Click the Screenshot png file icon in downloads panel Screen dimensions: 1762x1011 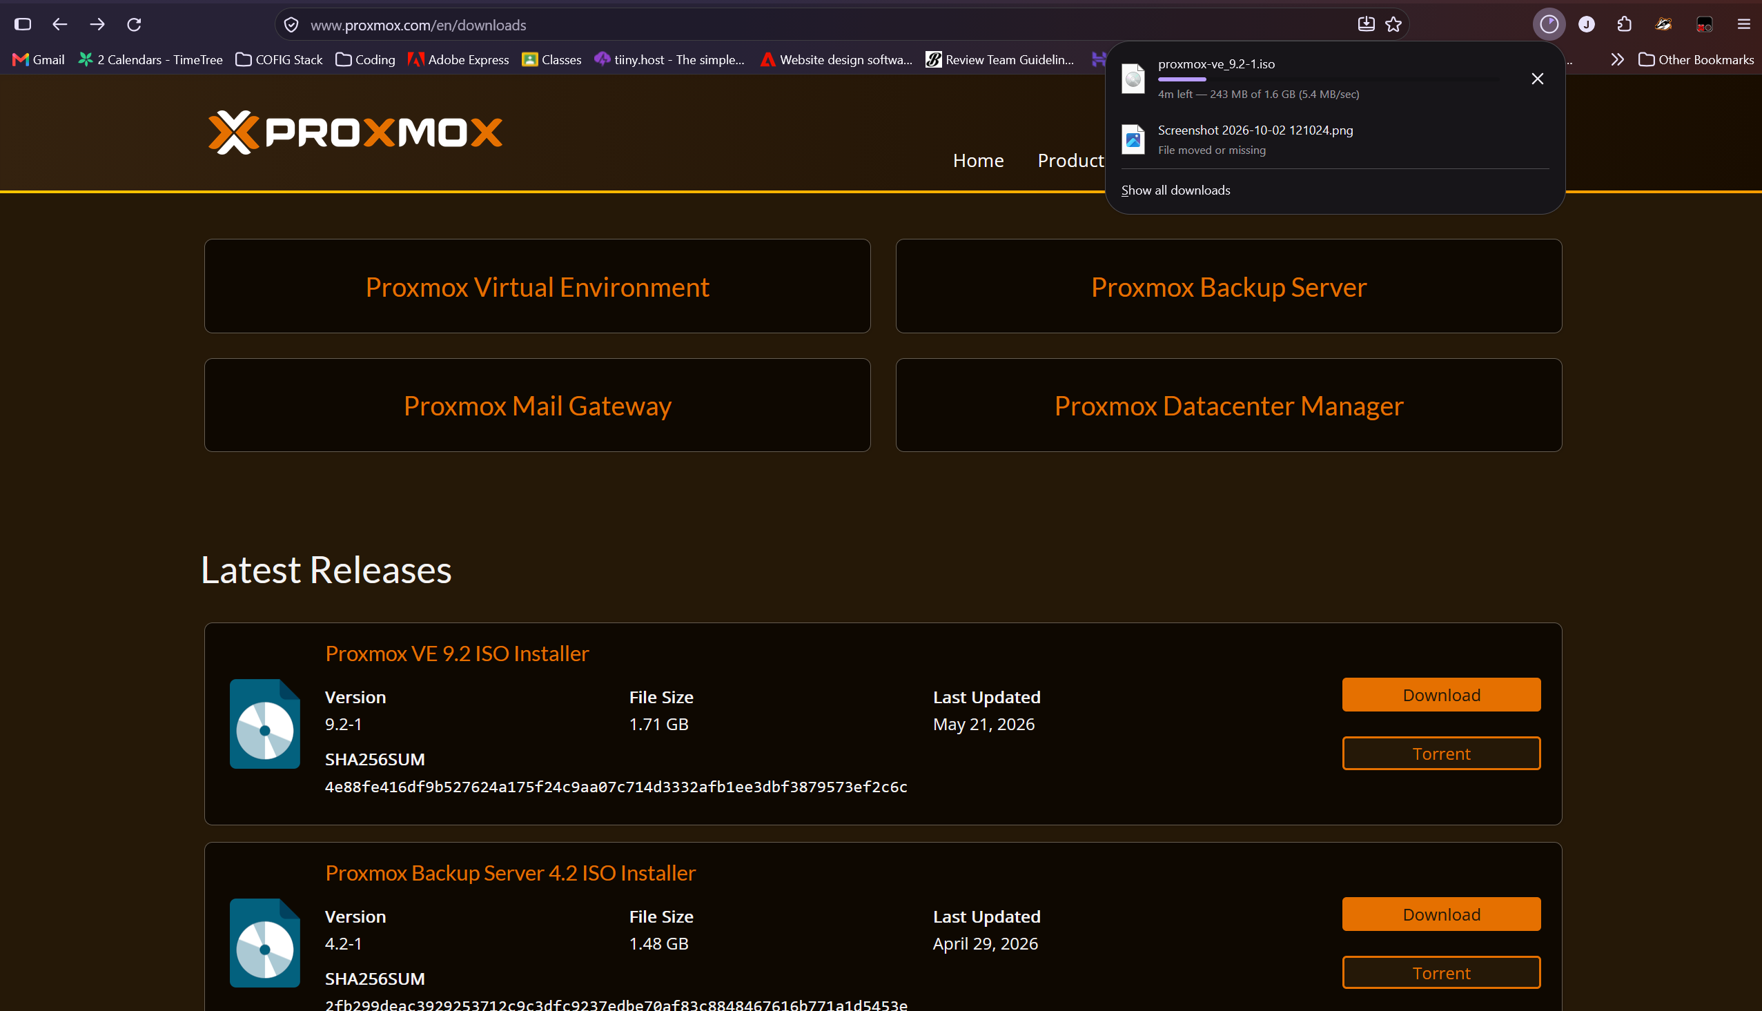point(1133,139)
